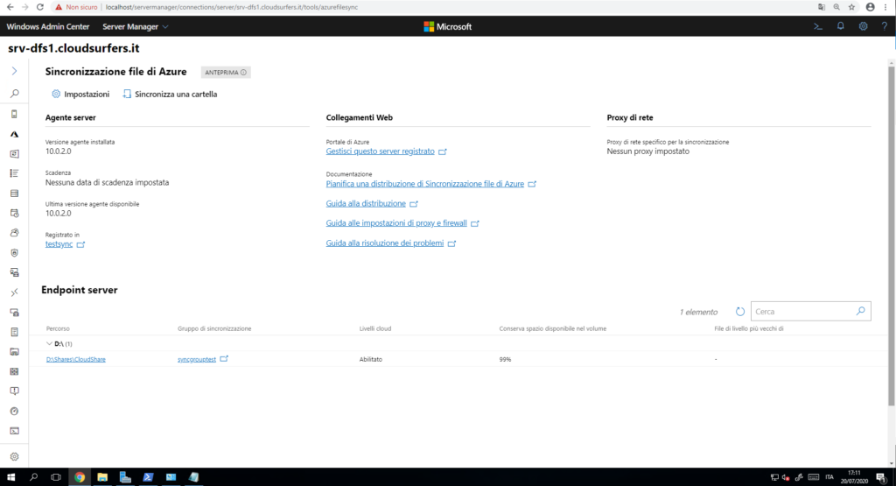Open sidebar Settings gear at bottom

tap(14, 456)
